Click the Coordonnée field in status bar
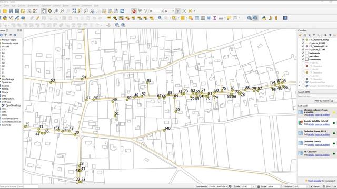Image resolution: width=337 pixels, height=189 pixels. [x=217, y=187]
